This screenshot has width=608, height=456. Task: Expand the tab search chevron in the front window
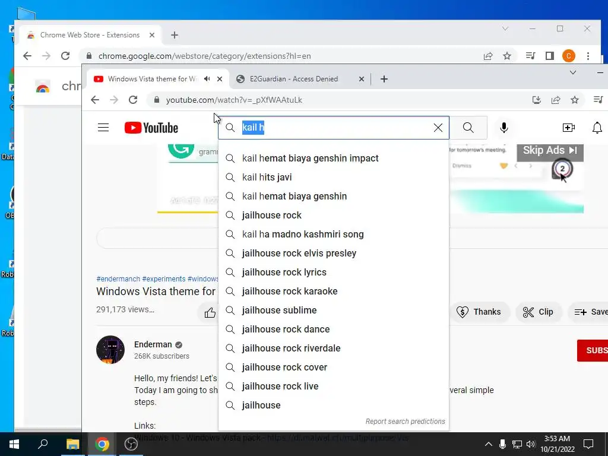point(573,72)
